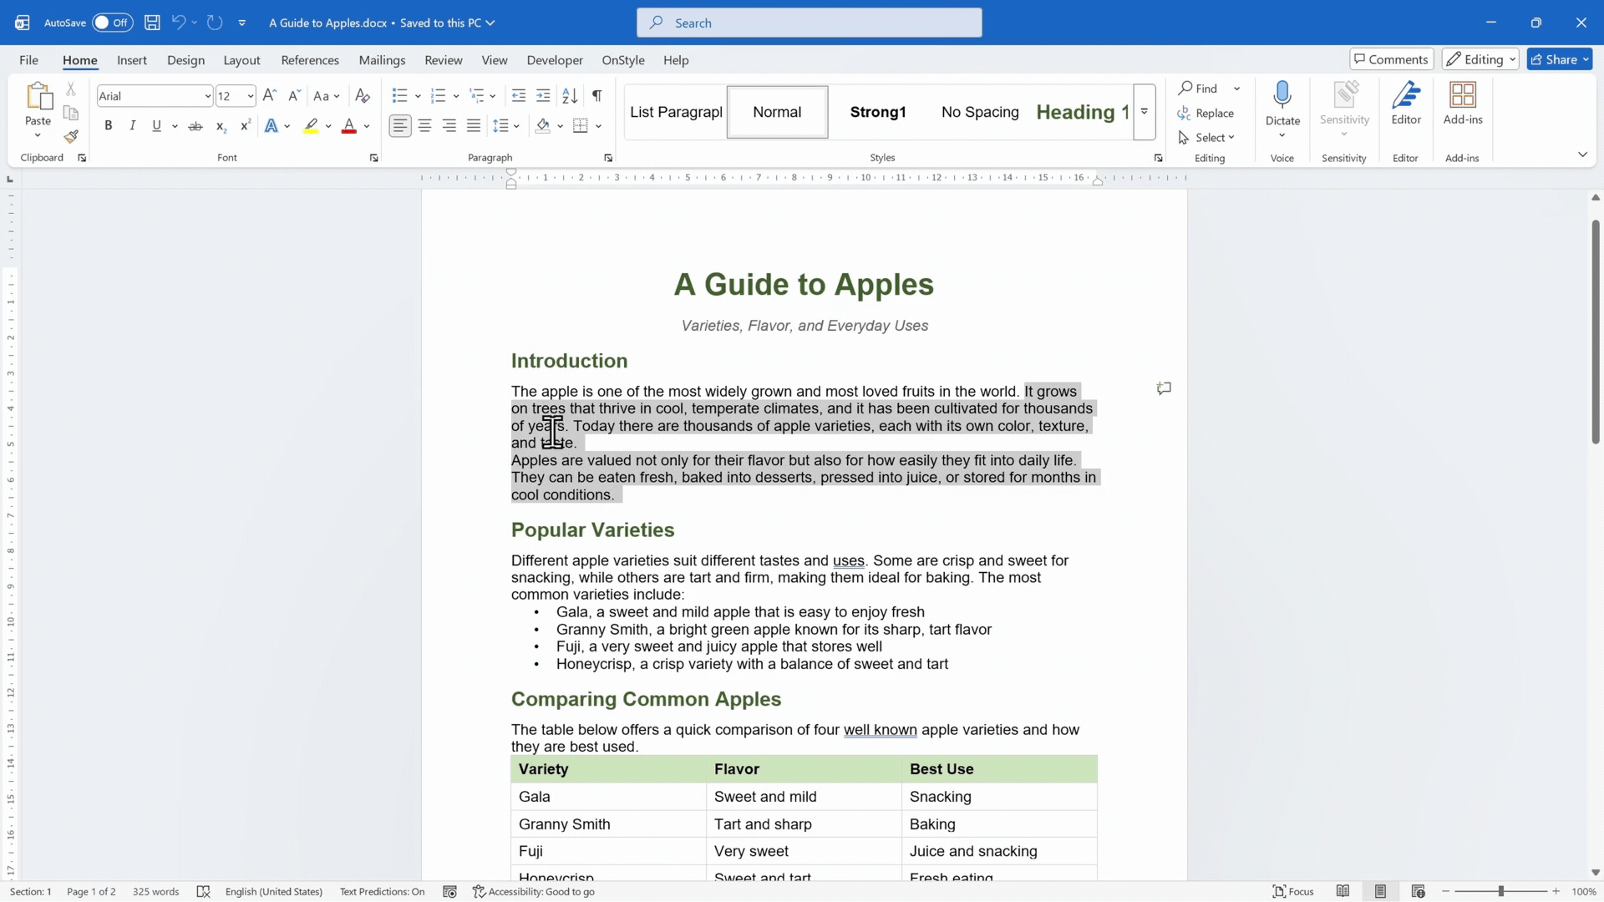Image resolution: width=1604 pixels, height=902 pixels.
Task: Click the Show/Hide paragraph marks icon
Action: (x=596, y=96)
